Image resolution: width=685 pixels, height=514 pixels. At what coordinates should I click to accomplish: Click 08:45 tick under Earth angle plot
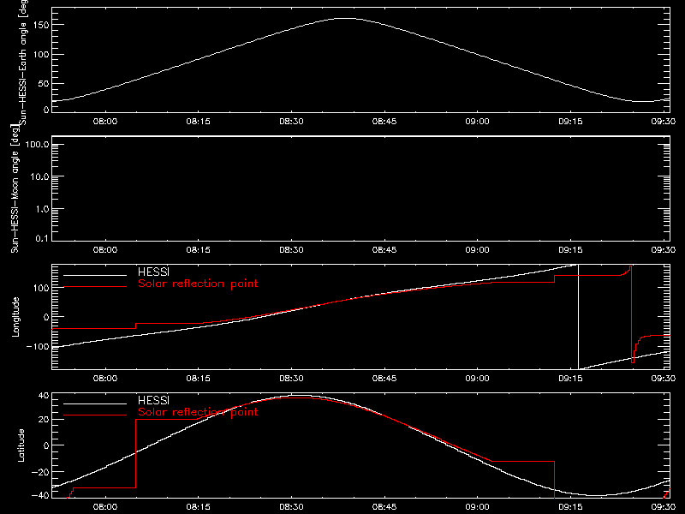[x=384, y=122]
